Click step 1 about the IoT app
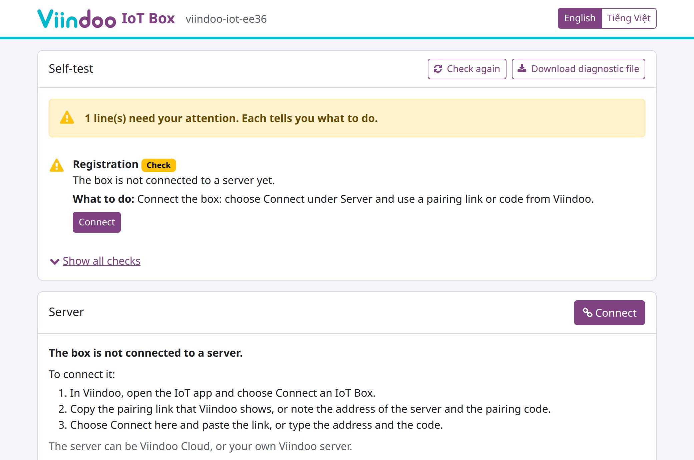Screen dimensions: 694x460 (217, 393)
